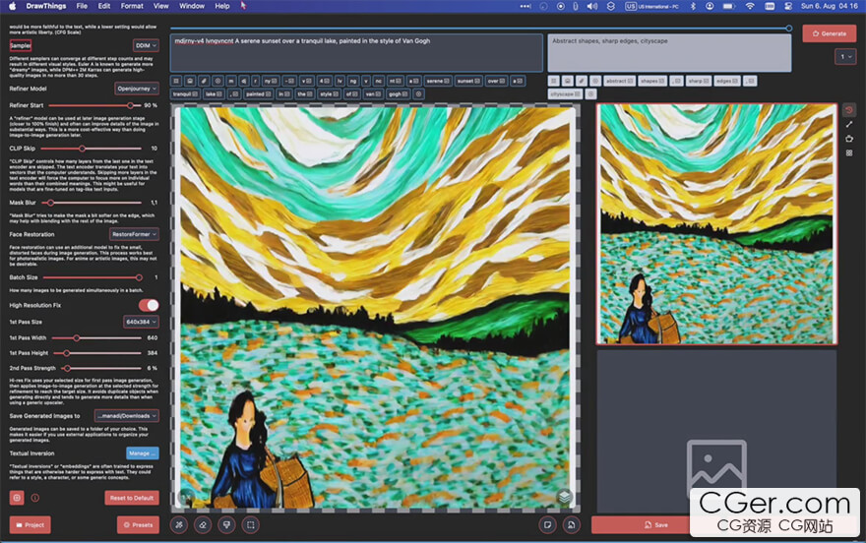Open the Face Restoration RestoreFormer dropdown
Viewport: 866px width, 543px height.
click(x=134, y=234)
